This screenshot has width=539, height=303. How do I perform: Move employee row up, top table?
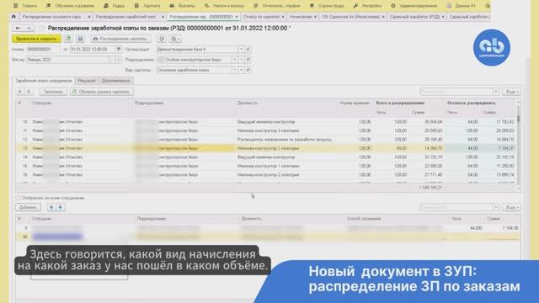(x=19, y=92)
